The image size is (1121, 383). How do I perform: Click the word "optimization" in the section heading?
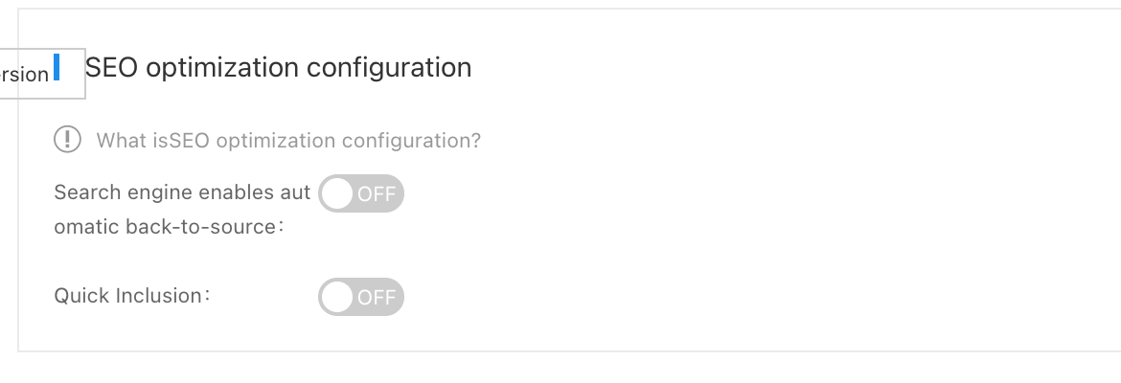pos(222,68)
